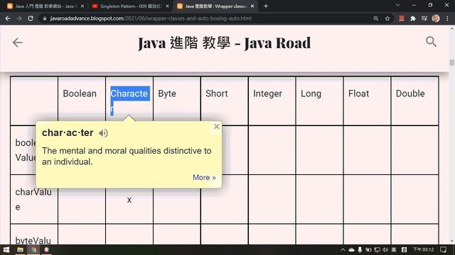Toggle the 英 input language indicator

(394, 250)
